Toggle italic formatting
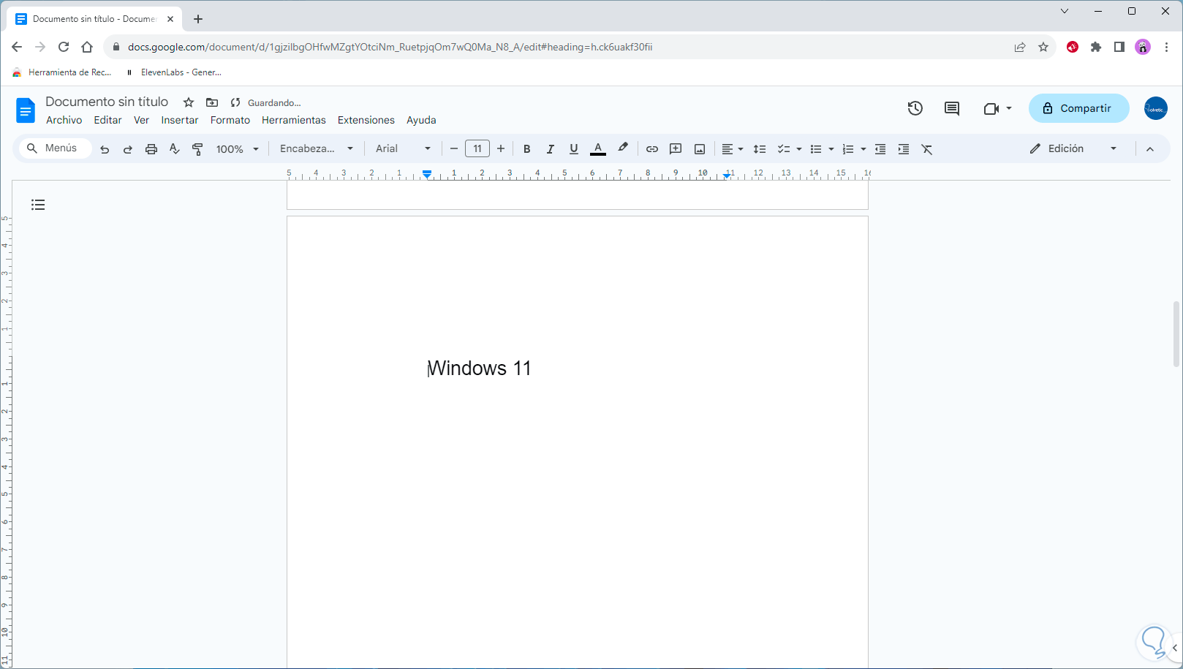Screen dimensions: 1183x669 pos(550,149)
